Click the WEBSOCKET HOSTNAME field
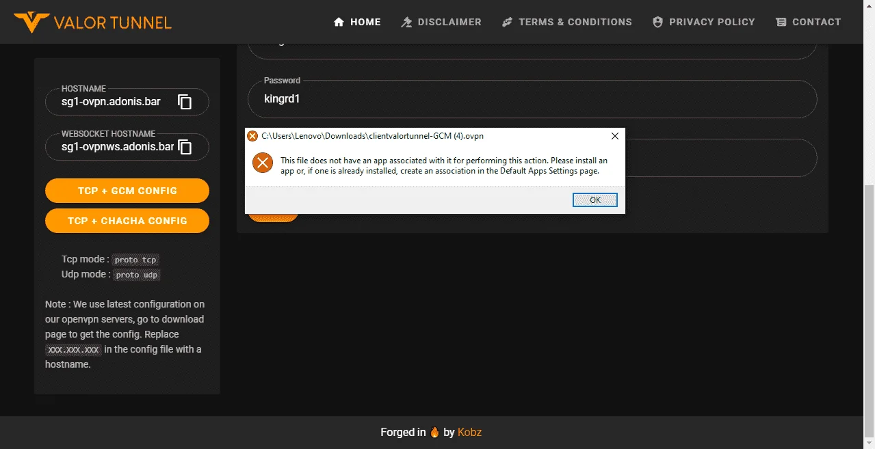The width and height of the screenshot is (875, 449). (127, 147)
